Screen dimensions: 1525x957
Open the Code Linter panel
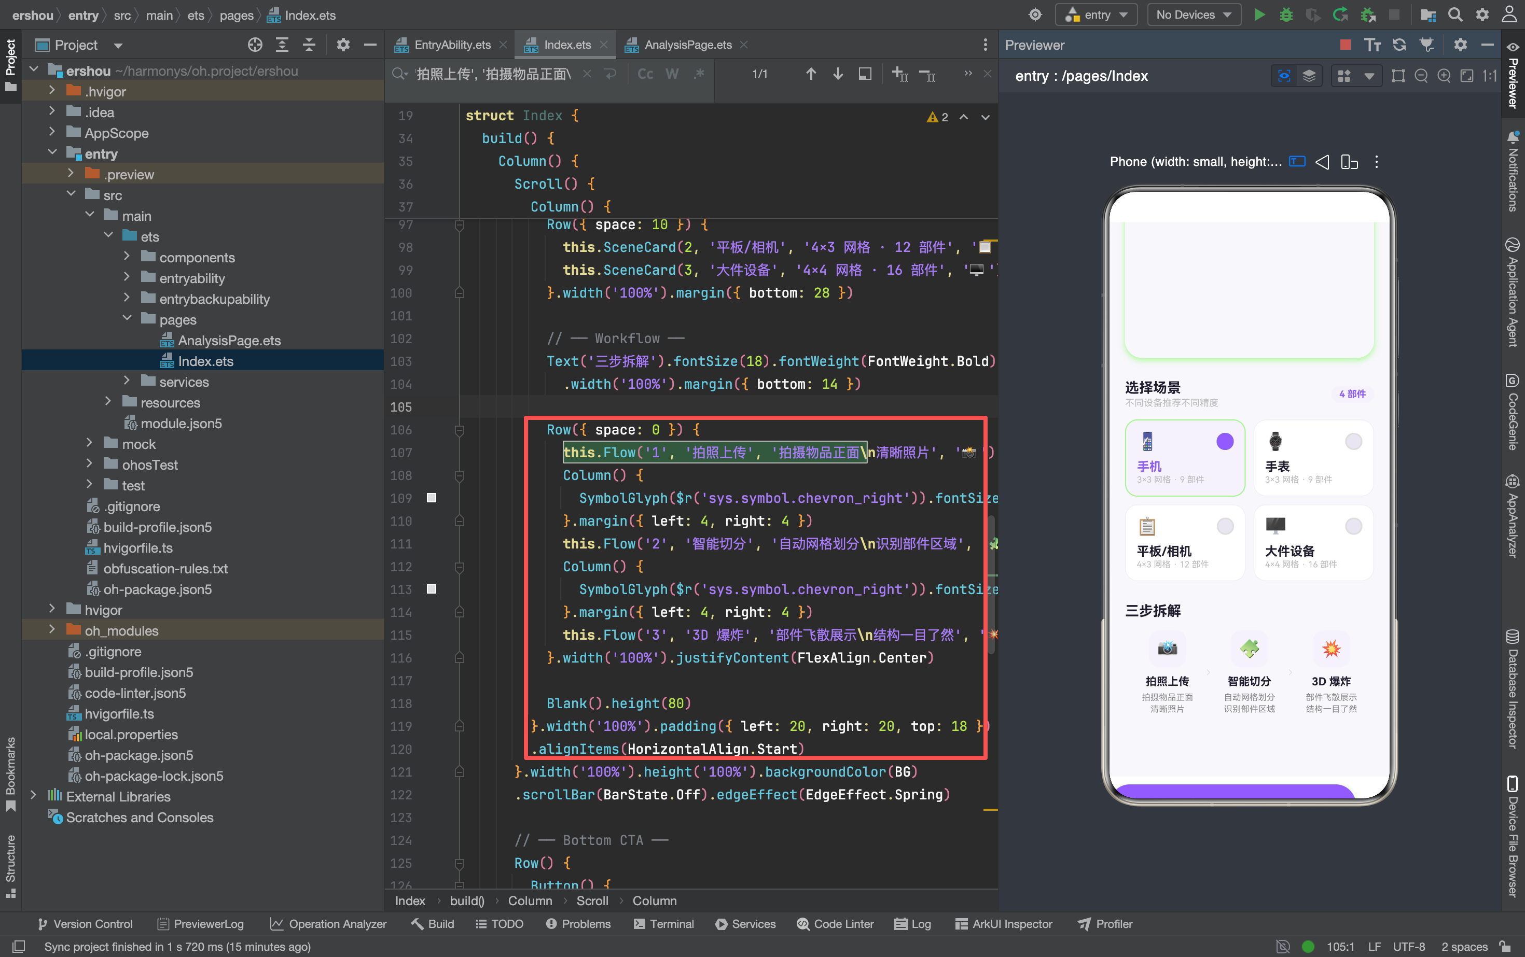coord(835,923)
